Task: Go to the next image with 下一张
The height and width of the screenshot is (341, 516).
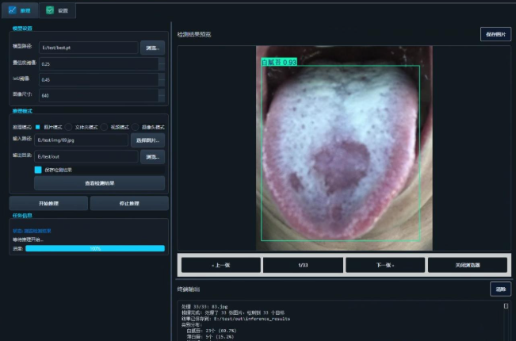Action: pyautogui.click(x=385, y=265)
